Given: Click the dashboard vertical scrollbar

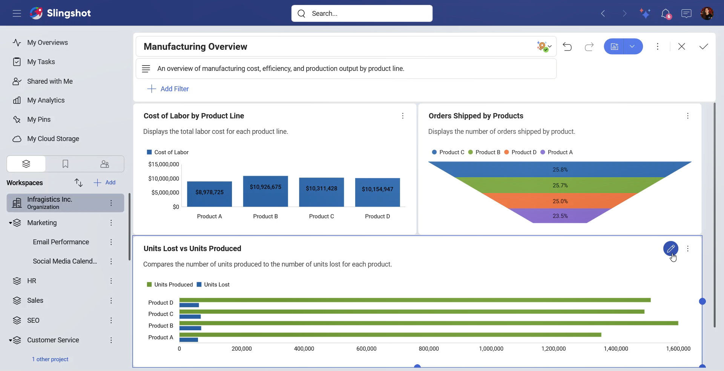Looking at the screenshot, I should tap(715, 215).
